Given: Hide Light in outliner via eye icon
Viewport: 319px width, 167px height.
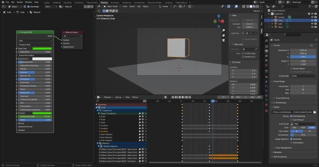Looking at the screenshot, I should [x=312, y=24].
